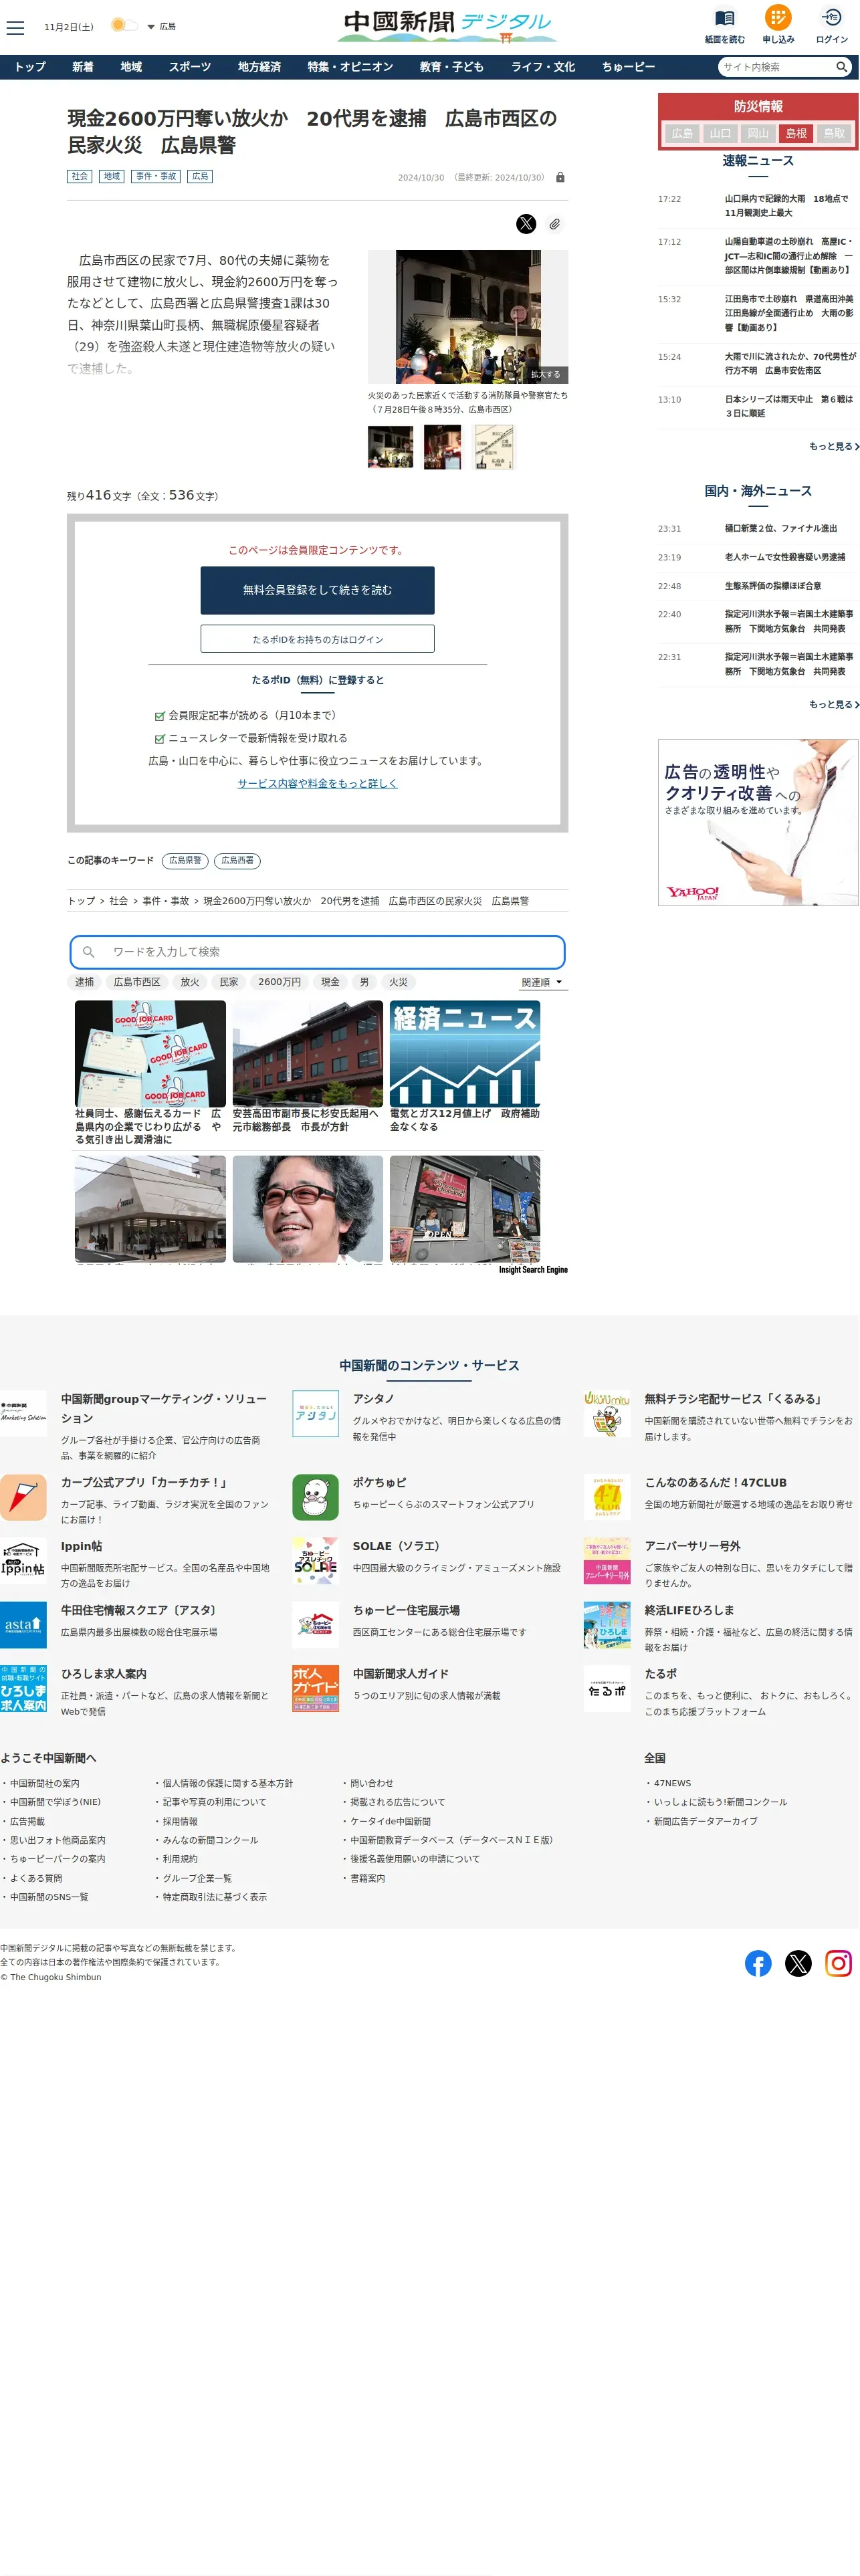Click たるポIDをお持ちの方はログイン button
The image size is (860, 2576).
tap(317, 639)
